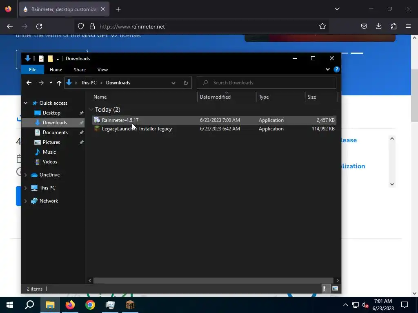Expand the This PC tree node
418x313 pixels.
coord(26,188)
